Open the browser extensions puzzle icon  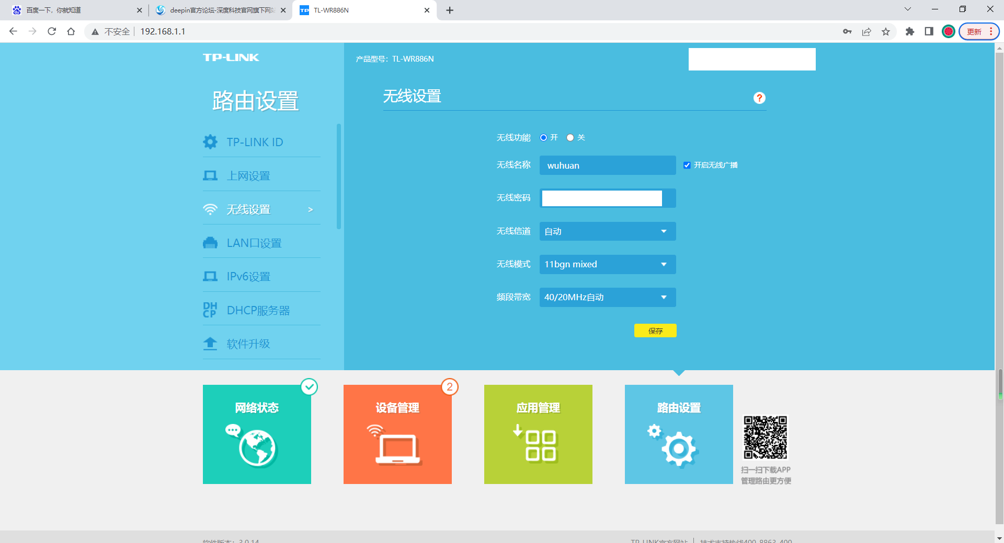(x=910, y=31)
